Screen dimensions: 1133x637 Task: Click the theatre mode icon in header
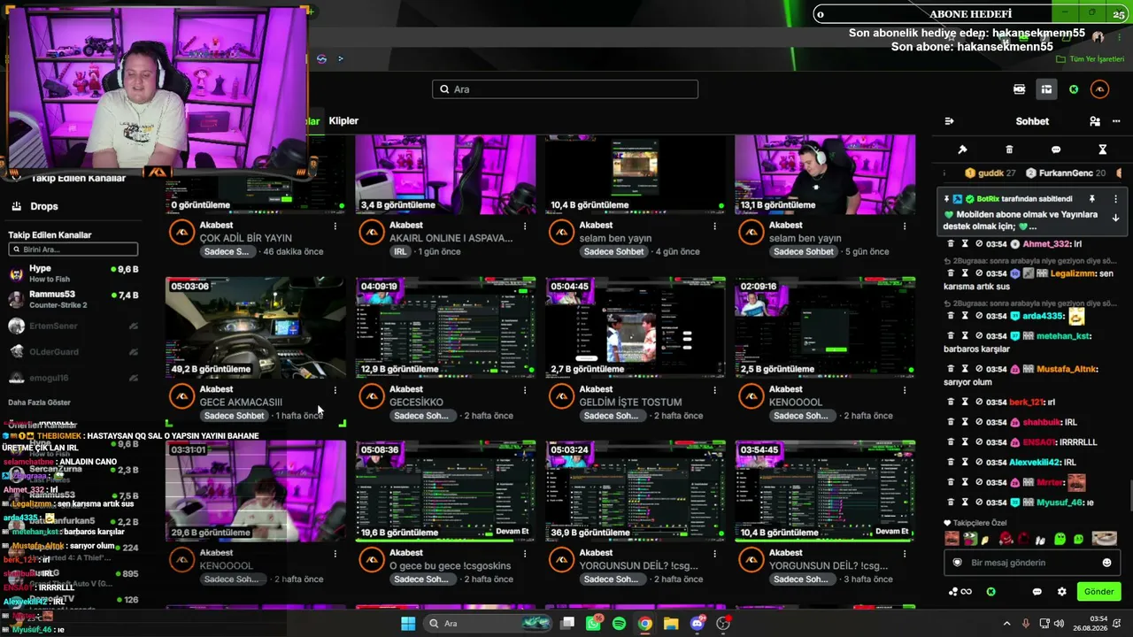(x=1019, y=89)
